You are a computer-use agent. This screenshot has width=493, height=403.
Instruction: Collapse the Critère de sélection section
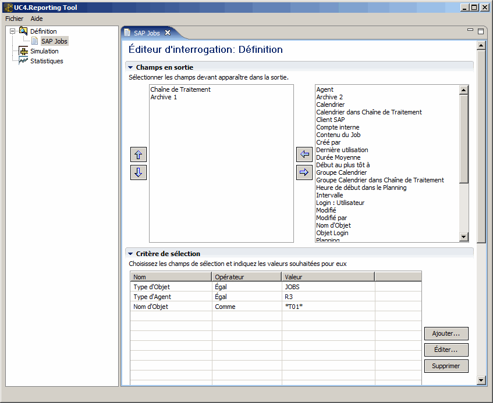pyautogui.click(x=130, y=254)
